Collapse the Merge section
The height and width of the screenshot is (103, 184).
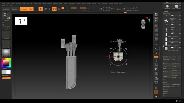point(165,82)
